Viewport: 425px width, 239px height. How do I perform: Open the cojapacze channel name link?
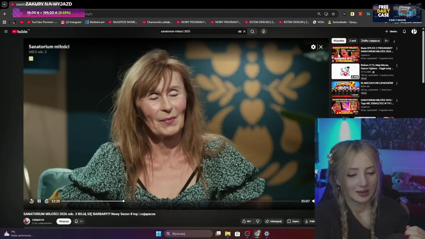click(x=38, y=220)
